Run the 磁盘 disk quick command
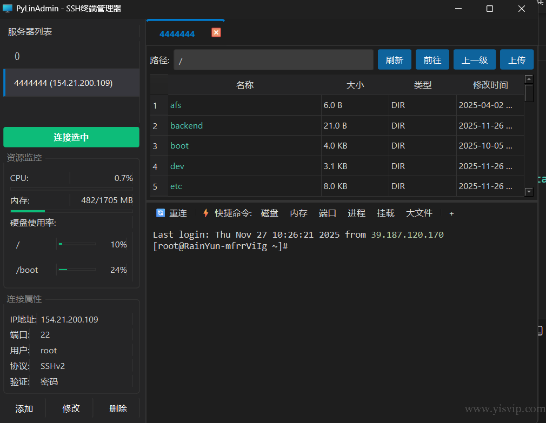 pos(269,213)
